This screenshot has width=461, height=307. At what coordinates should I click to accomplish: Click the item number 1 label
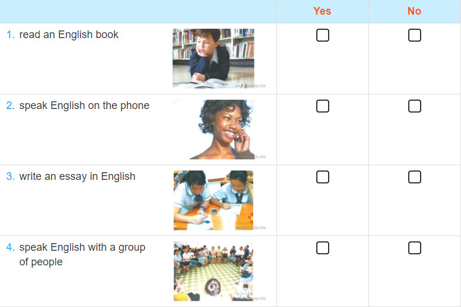click(11, 35)
